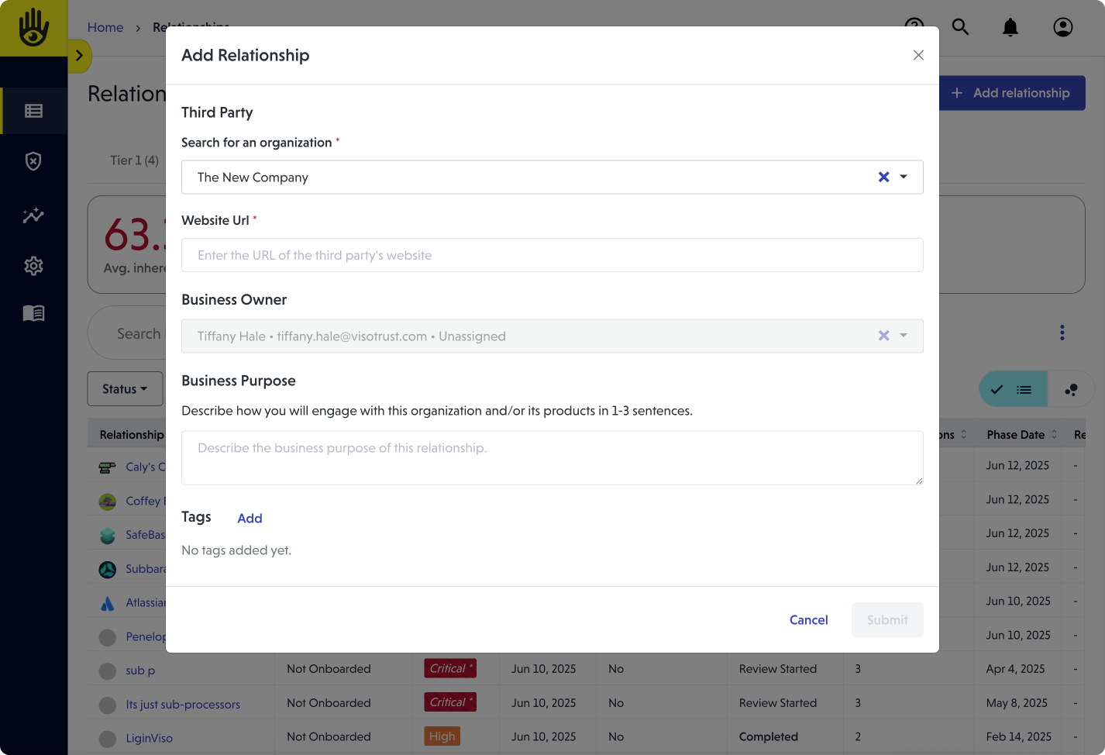Open the analytics trend sidebar icon
The image size is (1105, 755).
pyautogui.click(x=33, y=215)
